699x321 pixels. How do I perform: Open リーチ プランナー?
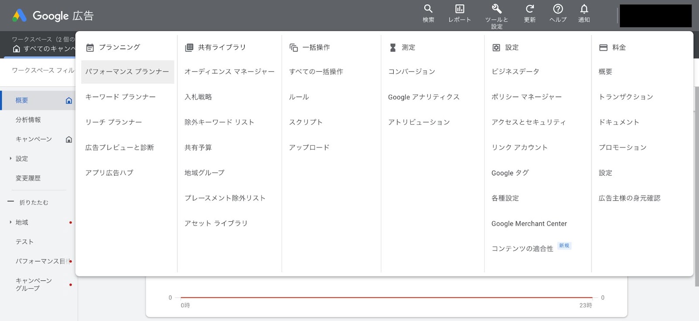point(114,122)
